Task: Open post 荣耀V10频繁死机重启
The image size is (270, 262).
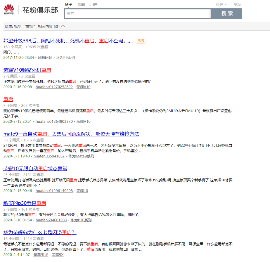Action: click(27, 70)
